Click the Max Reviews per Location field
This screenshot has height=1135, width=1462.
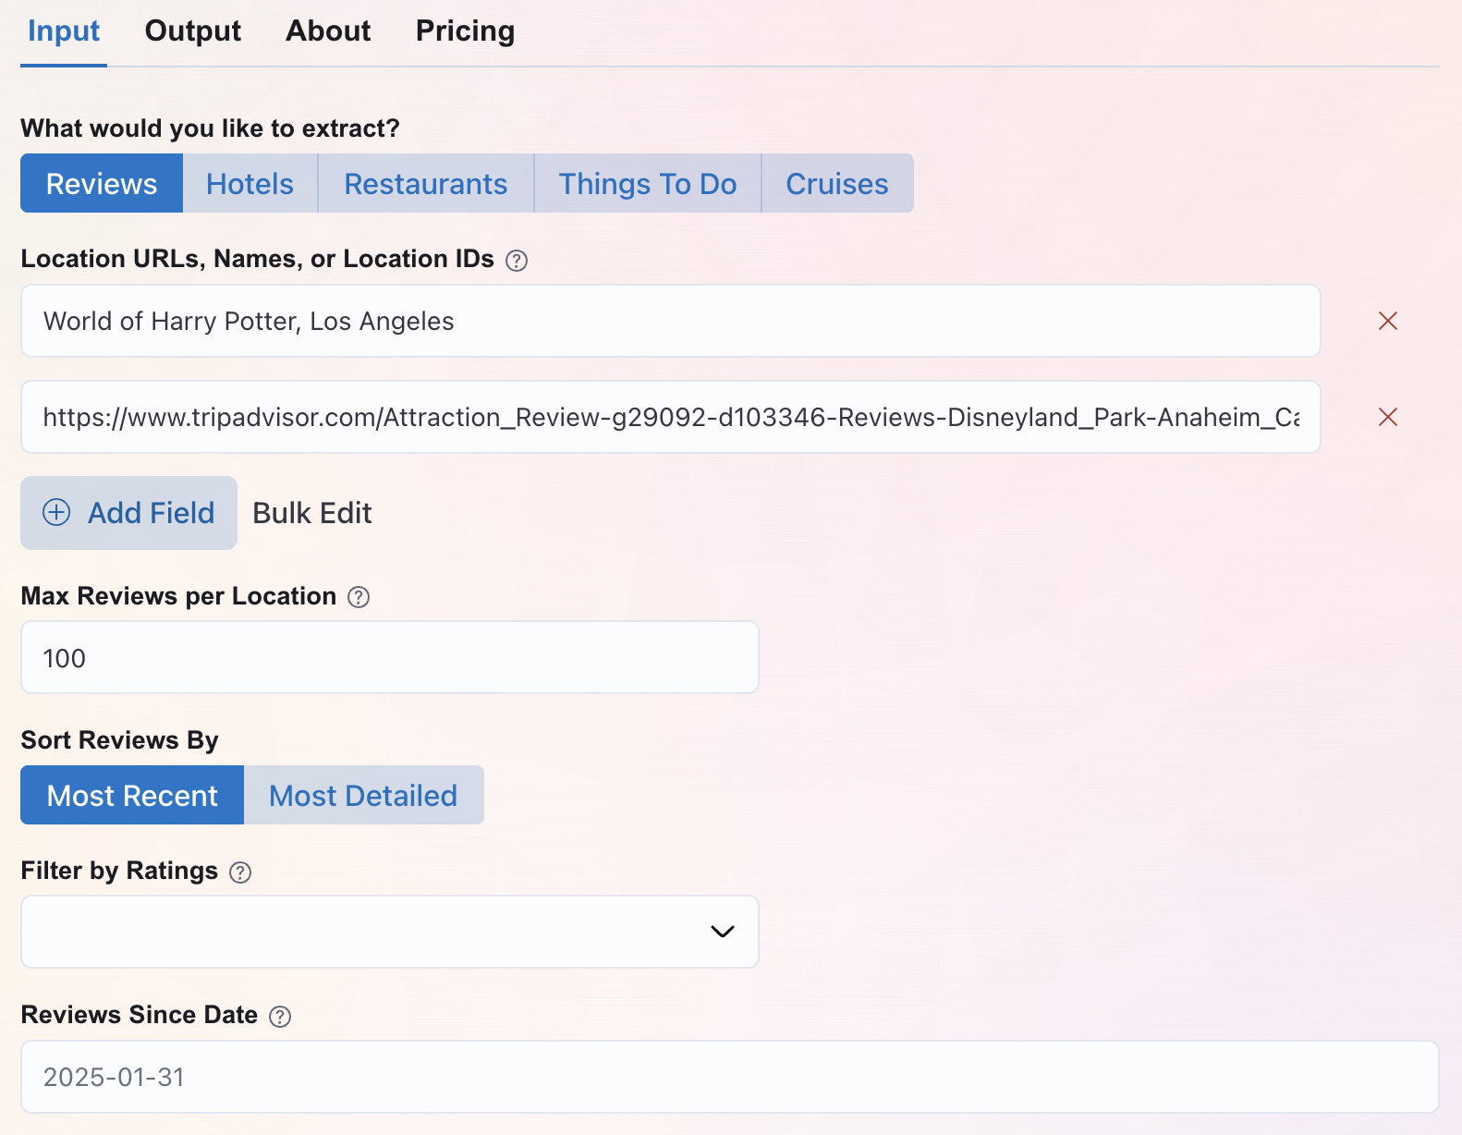point(390,657)
